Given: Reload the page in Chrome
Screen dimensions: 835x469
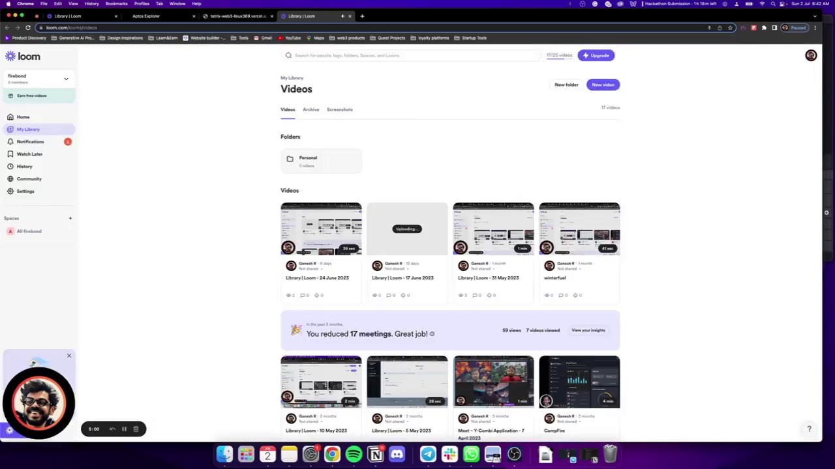Looking at the screenshot, I should tap(27, 27).
